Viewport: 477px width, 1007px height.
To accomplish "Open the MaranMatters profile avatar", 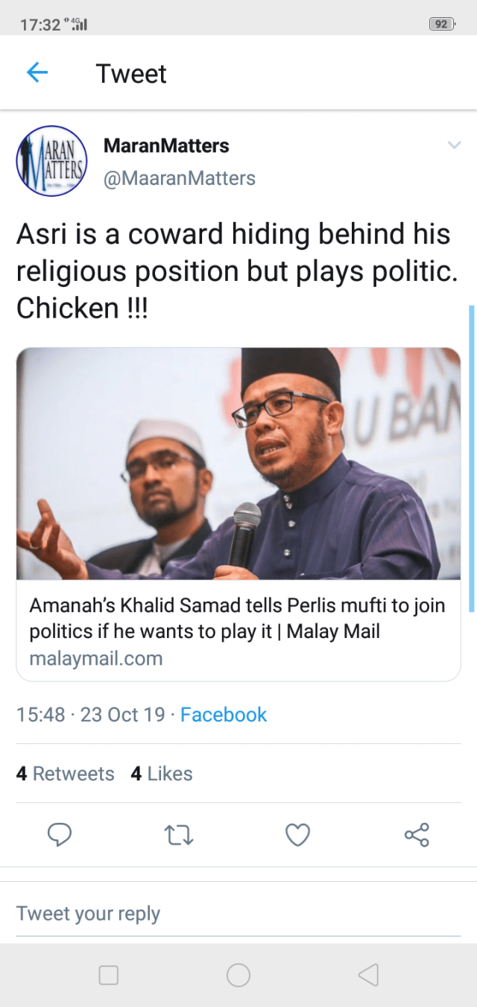I will tap(52, 161).
